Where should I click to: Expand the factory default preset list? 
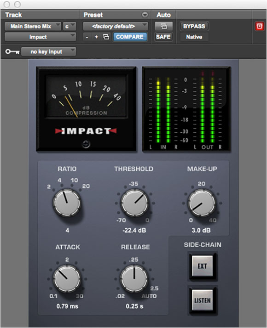[116, 26]
